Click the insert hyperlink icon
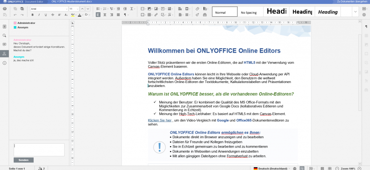The width and height of the screenshot is (370, 170). (156, 15)
